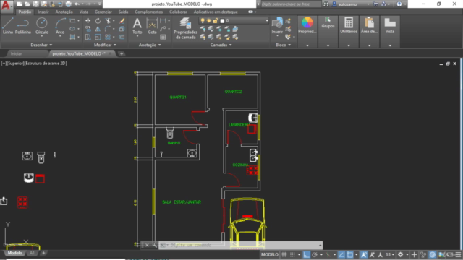This screenshot has width=463, height=260.
Task: Toggle object snap tracking
Action: click(341, 254)
